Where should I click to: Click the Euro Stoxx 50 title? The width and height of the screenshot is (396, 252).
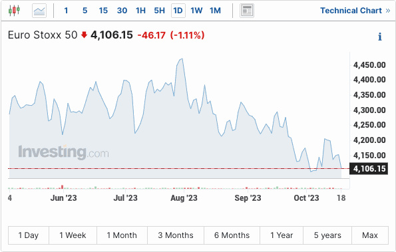tap(43, 35)
